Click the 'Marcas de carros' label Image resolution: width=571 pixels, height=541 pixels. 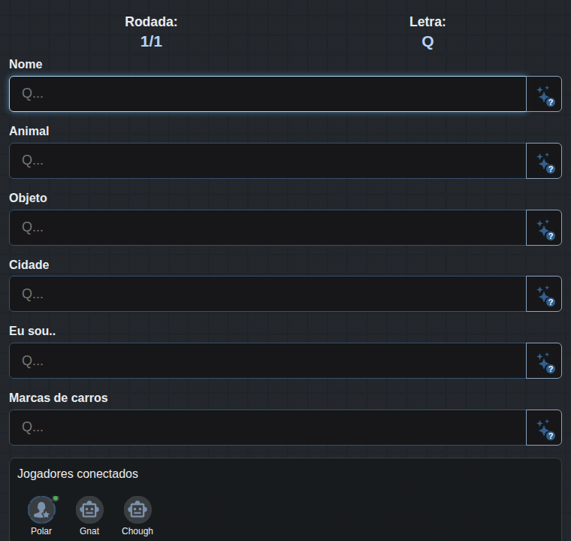pyautogui.click(x=59, y=397)
